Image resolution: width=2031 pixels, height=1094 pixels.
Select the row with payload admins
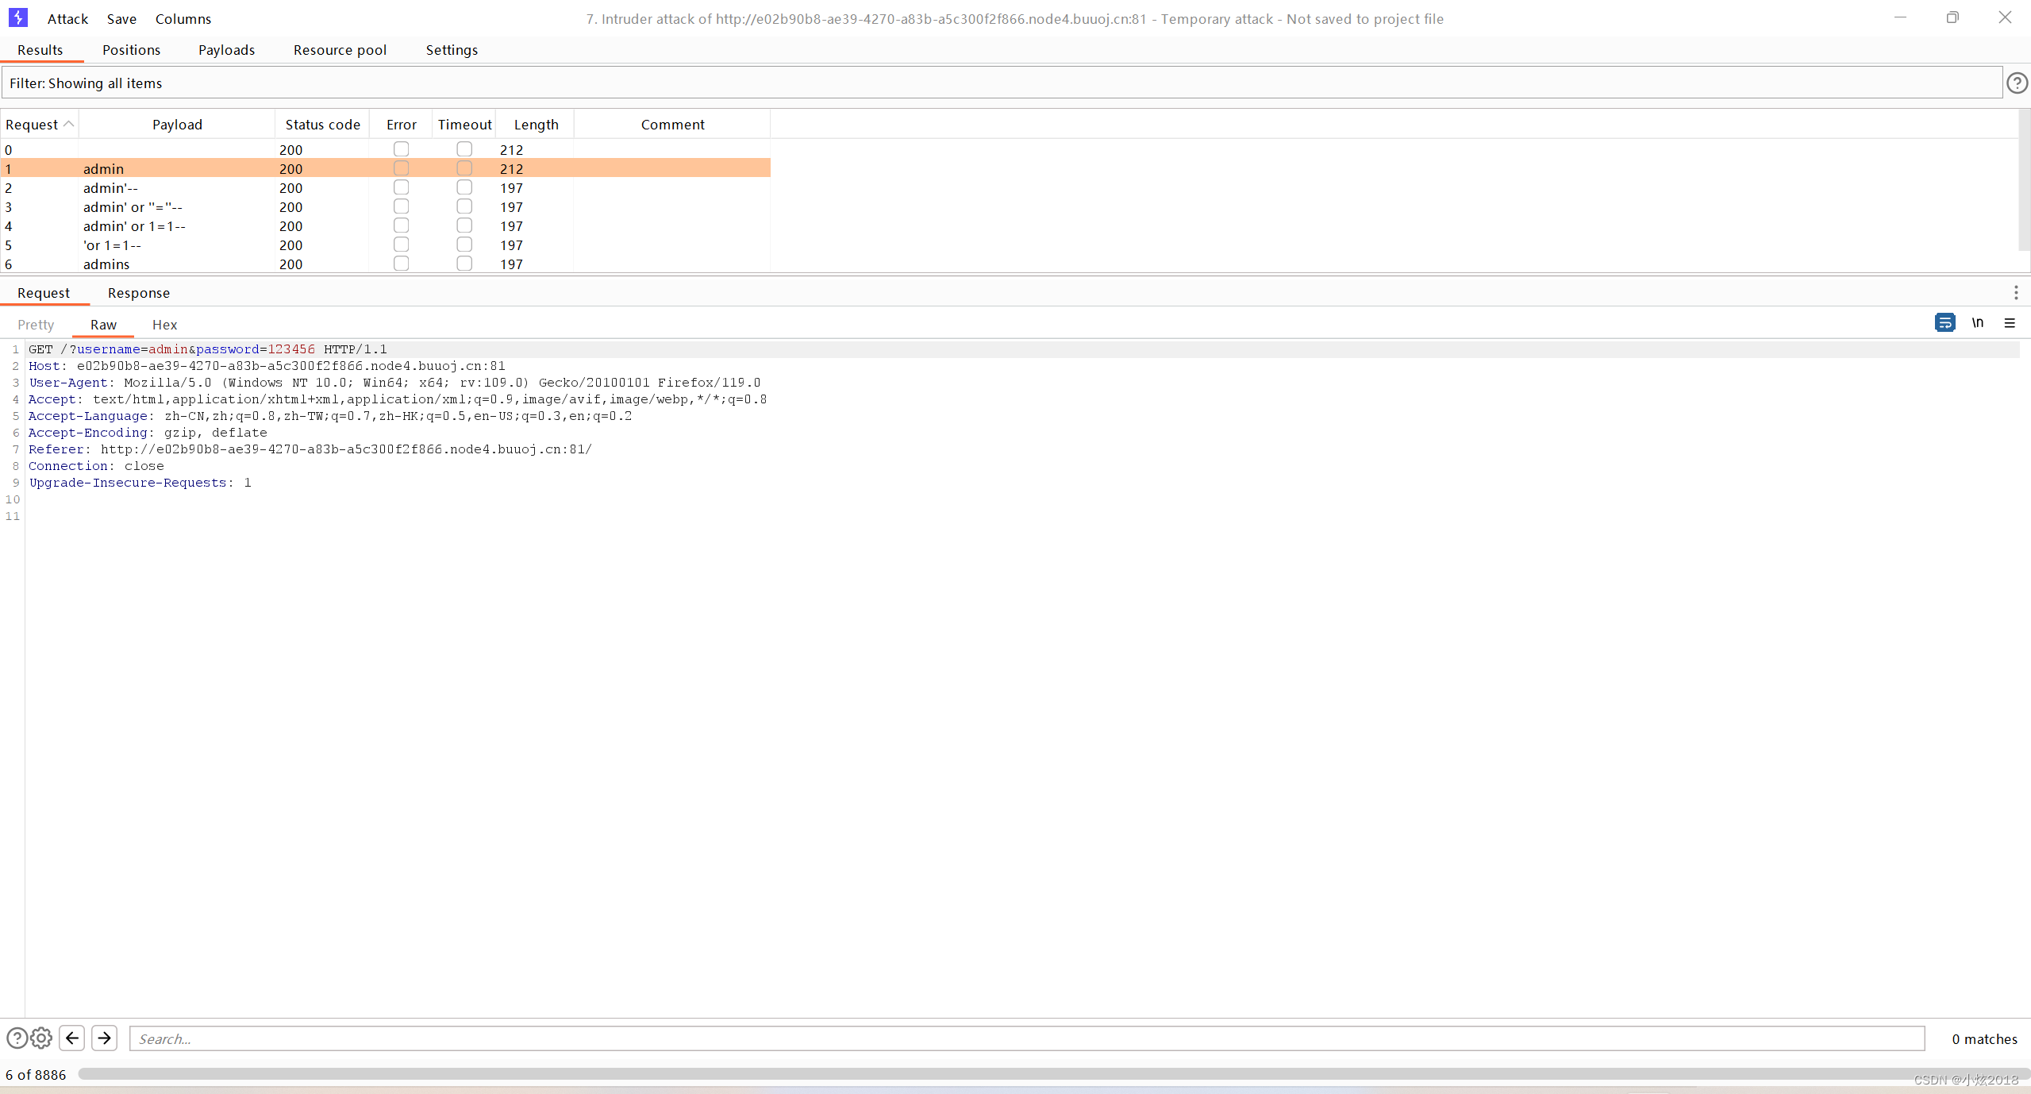pos(385,264)
